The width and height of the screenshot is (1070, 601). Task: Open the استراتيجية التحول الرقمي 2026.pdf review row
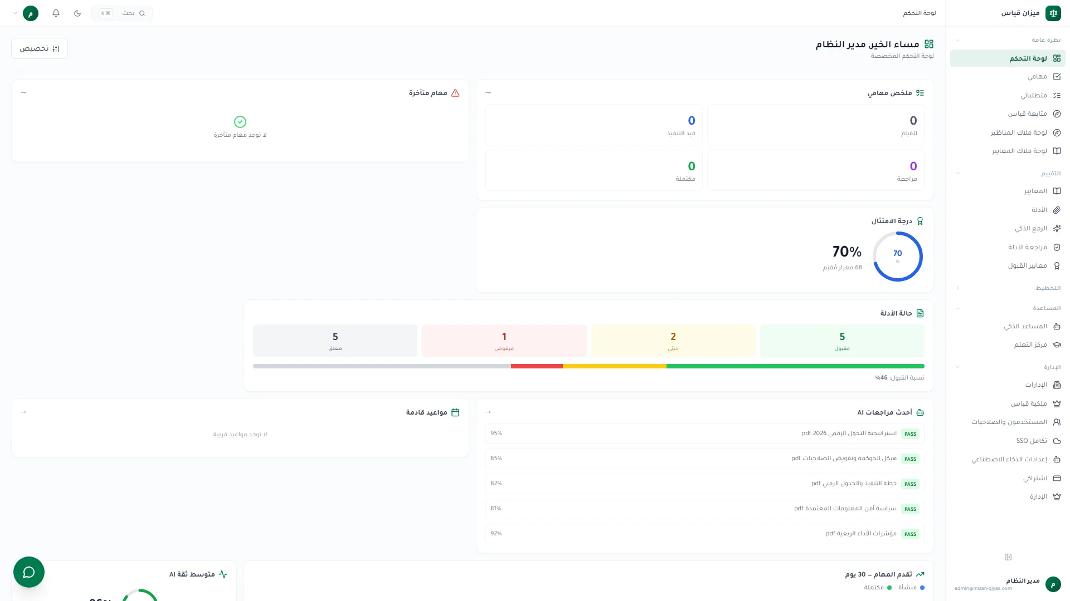click(x=705, y=433)
